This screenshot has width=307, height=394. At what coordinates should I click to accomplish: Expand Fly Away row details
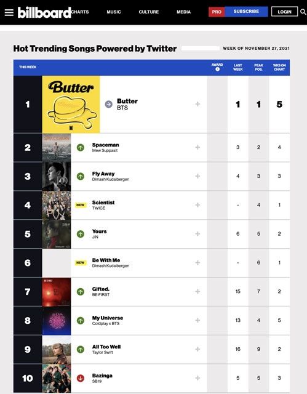point(197,176)
